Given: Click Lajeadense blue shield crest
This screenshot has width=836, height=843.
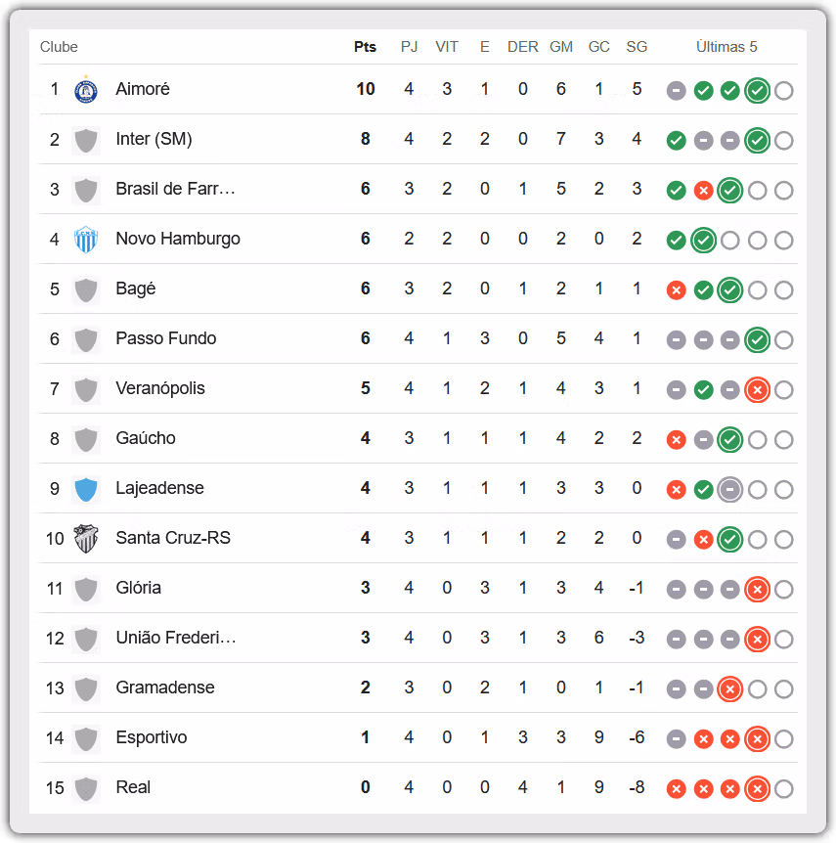Looking at the screenshot, I should coord(86,489).
